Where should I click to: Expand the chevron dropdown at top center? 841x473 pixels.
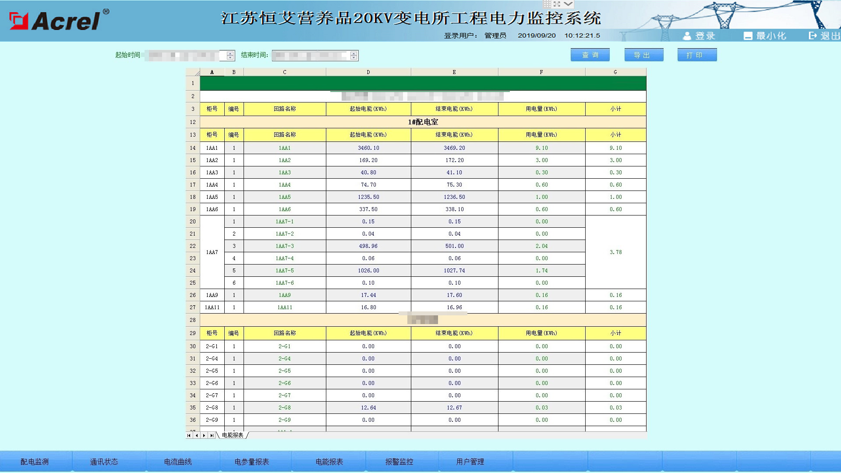568,4
